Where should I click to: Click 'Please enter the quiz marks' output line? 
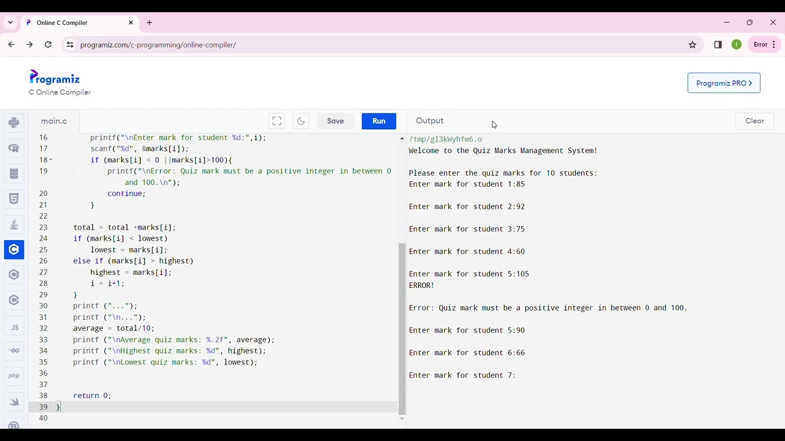pos(503,173)
